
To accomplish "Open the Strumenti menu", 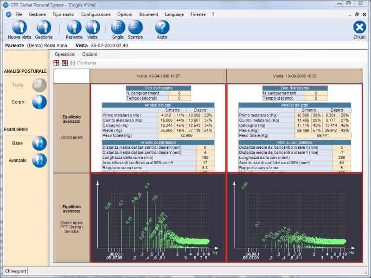I will click(x=148, y=14).
